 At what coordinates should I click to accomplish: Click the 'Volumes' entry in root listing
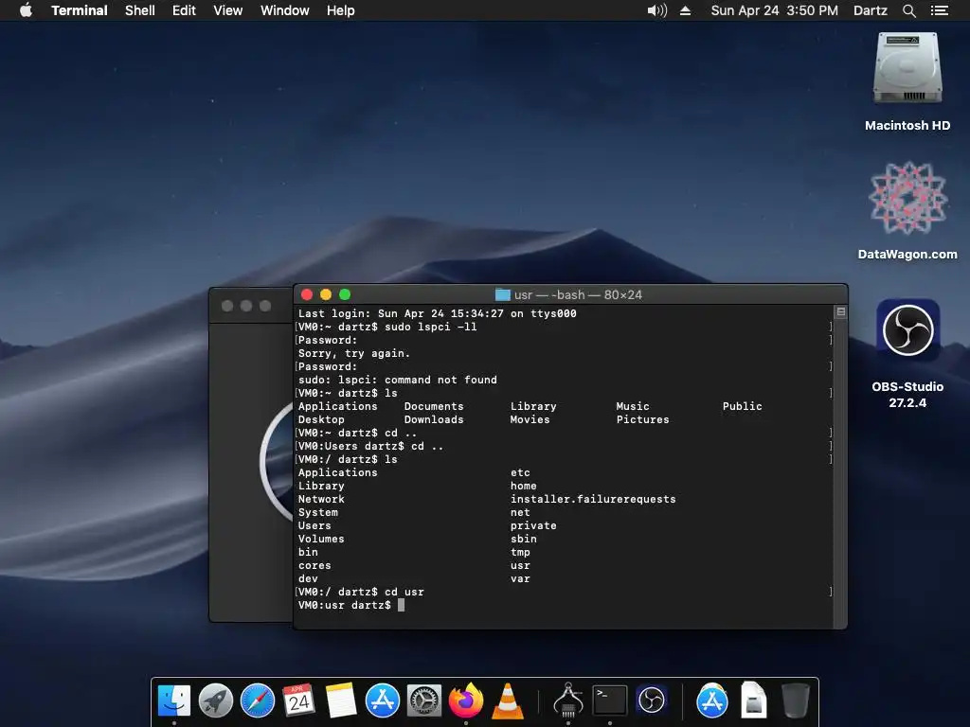click(321, 539)
